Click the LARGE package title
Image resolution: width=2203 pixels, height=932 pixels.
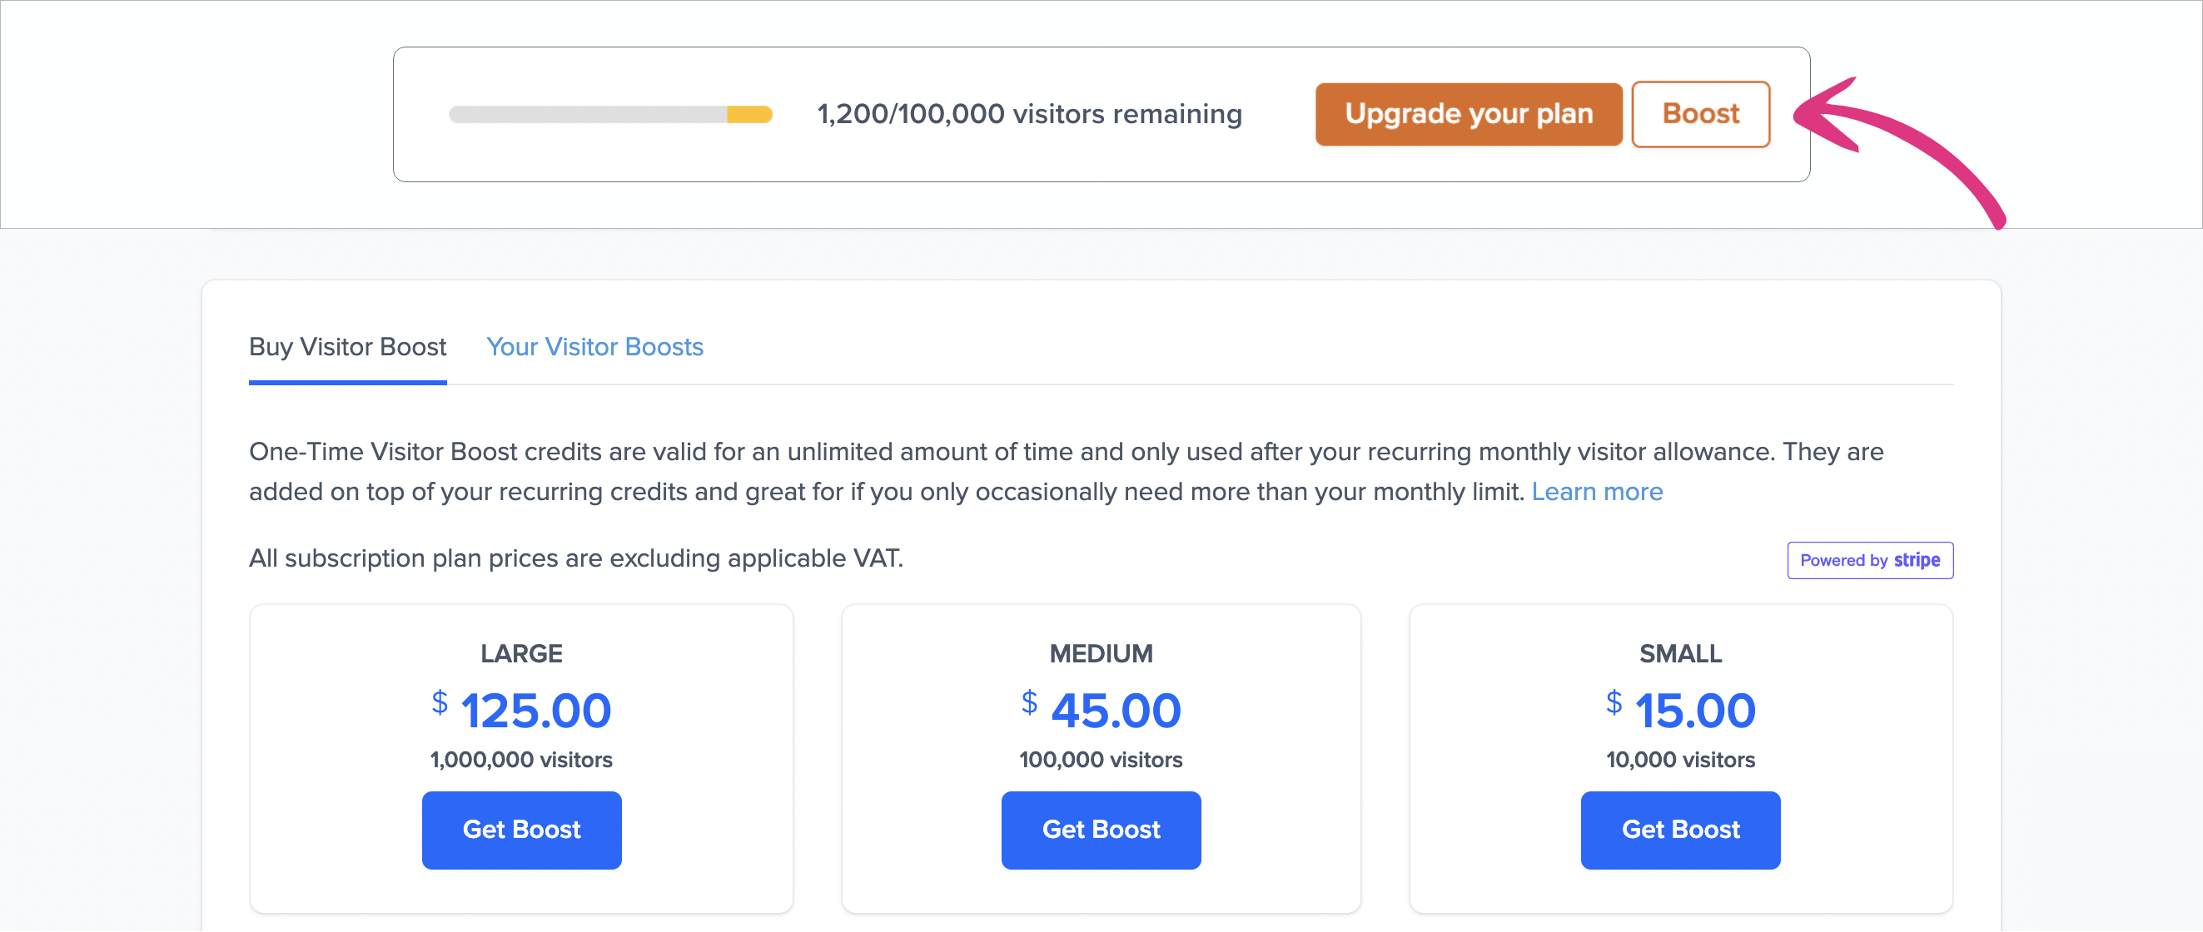point(521,653)
